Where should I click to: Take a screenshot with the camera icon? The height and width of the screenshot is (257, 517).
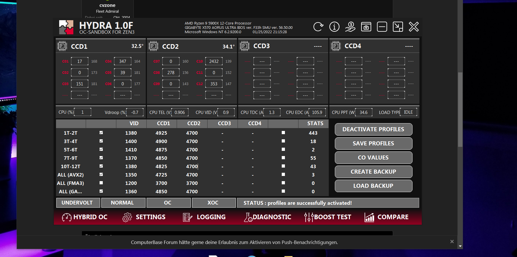tap(366, 27)
